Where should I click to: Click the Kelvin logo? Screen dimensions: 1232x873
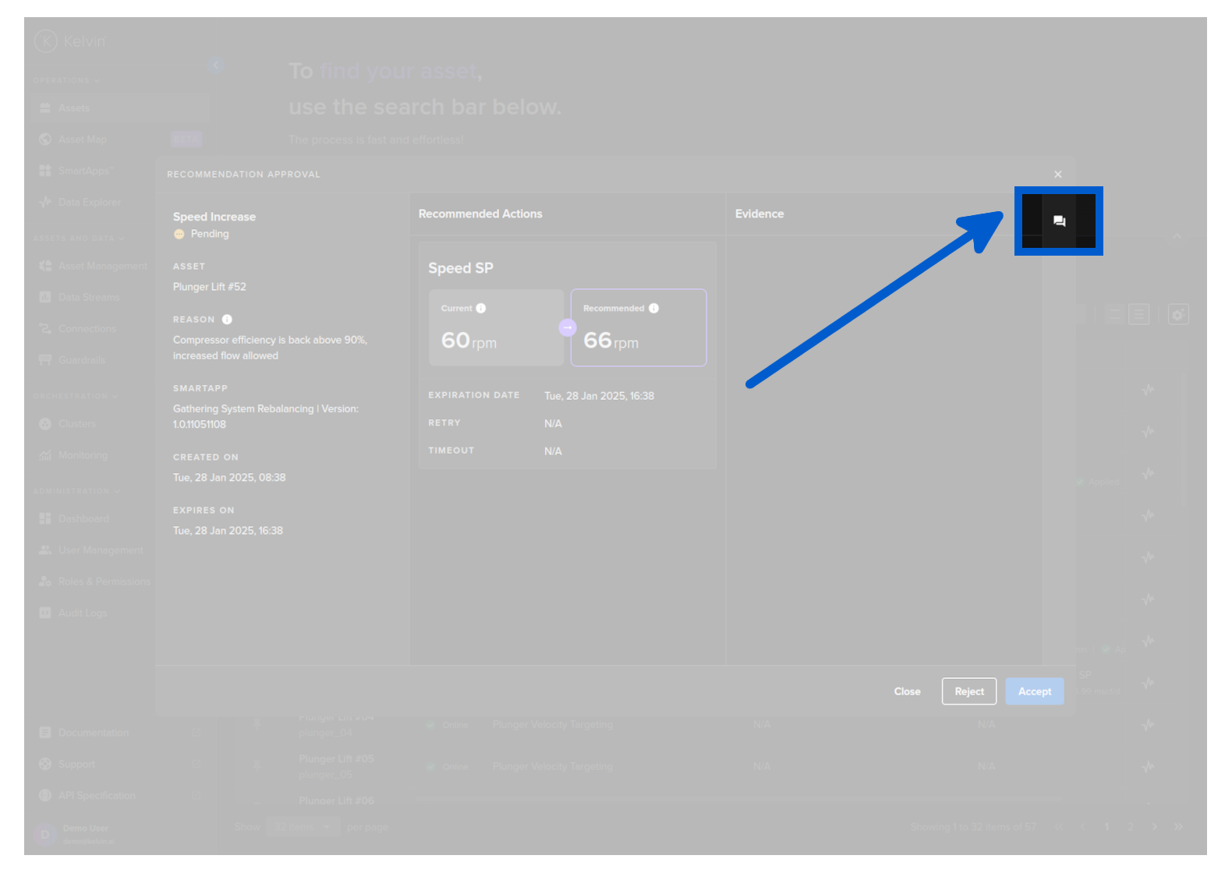click(69, 41)
